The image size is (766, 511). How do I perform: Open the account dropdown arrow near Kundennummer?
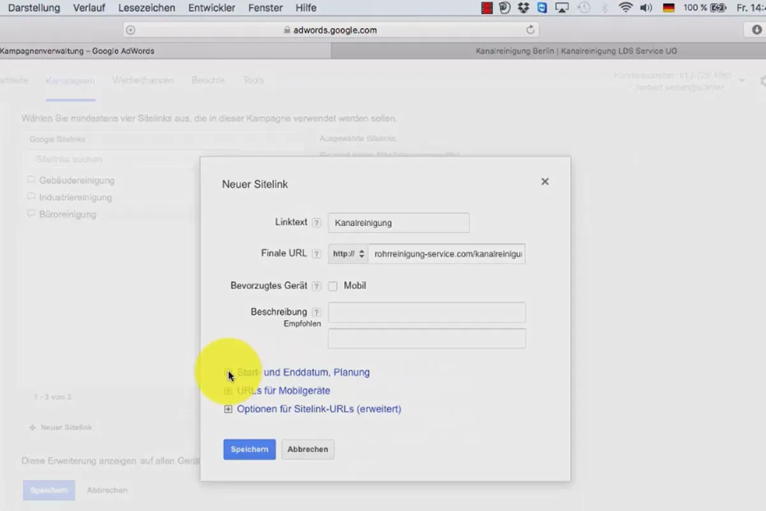(x=742, y=80)
